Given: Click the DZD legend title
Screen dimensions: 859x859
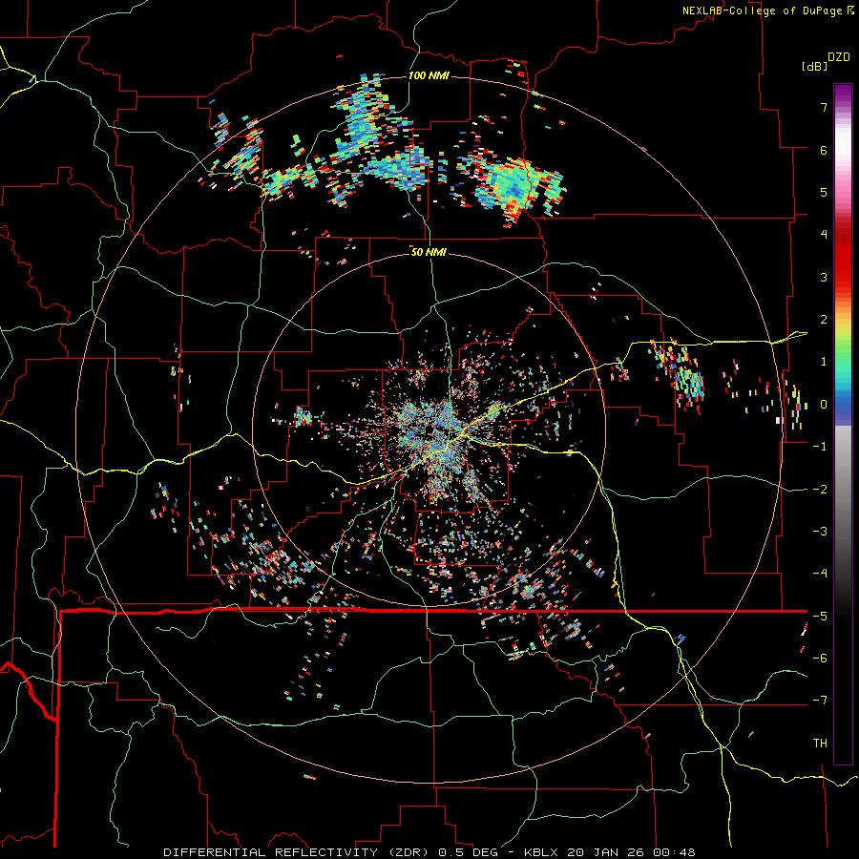Looking at the screenshot, I should pyautogui.click(x=839, y=57).
